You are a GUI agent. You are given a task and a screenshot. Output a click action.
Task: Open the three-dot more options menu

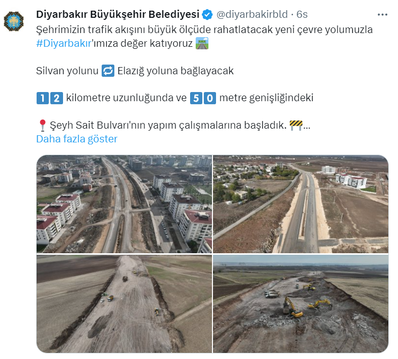pyautogui.click(x=382, y=15)
